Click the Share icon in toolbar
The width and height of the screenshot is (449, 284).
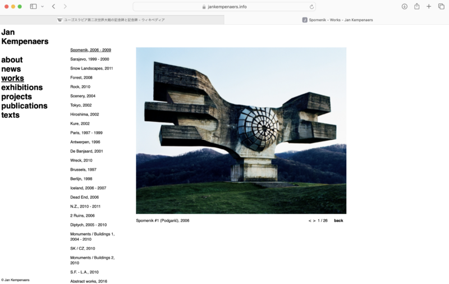(x=416, y=7)
